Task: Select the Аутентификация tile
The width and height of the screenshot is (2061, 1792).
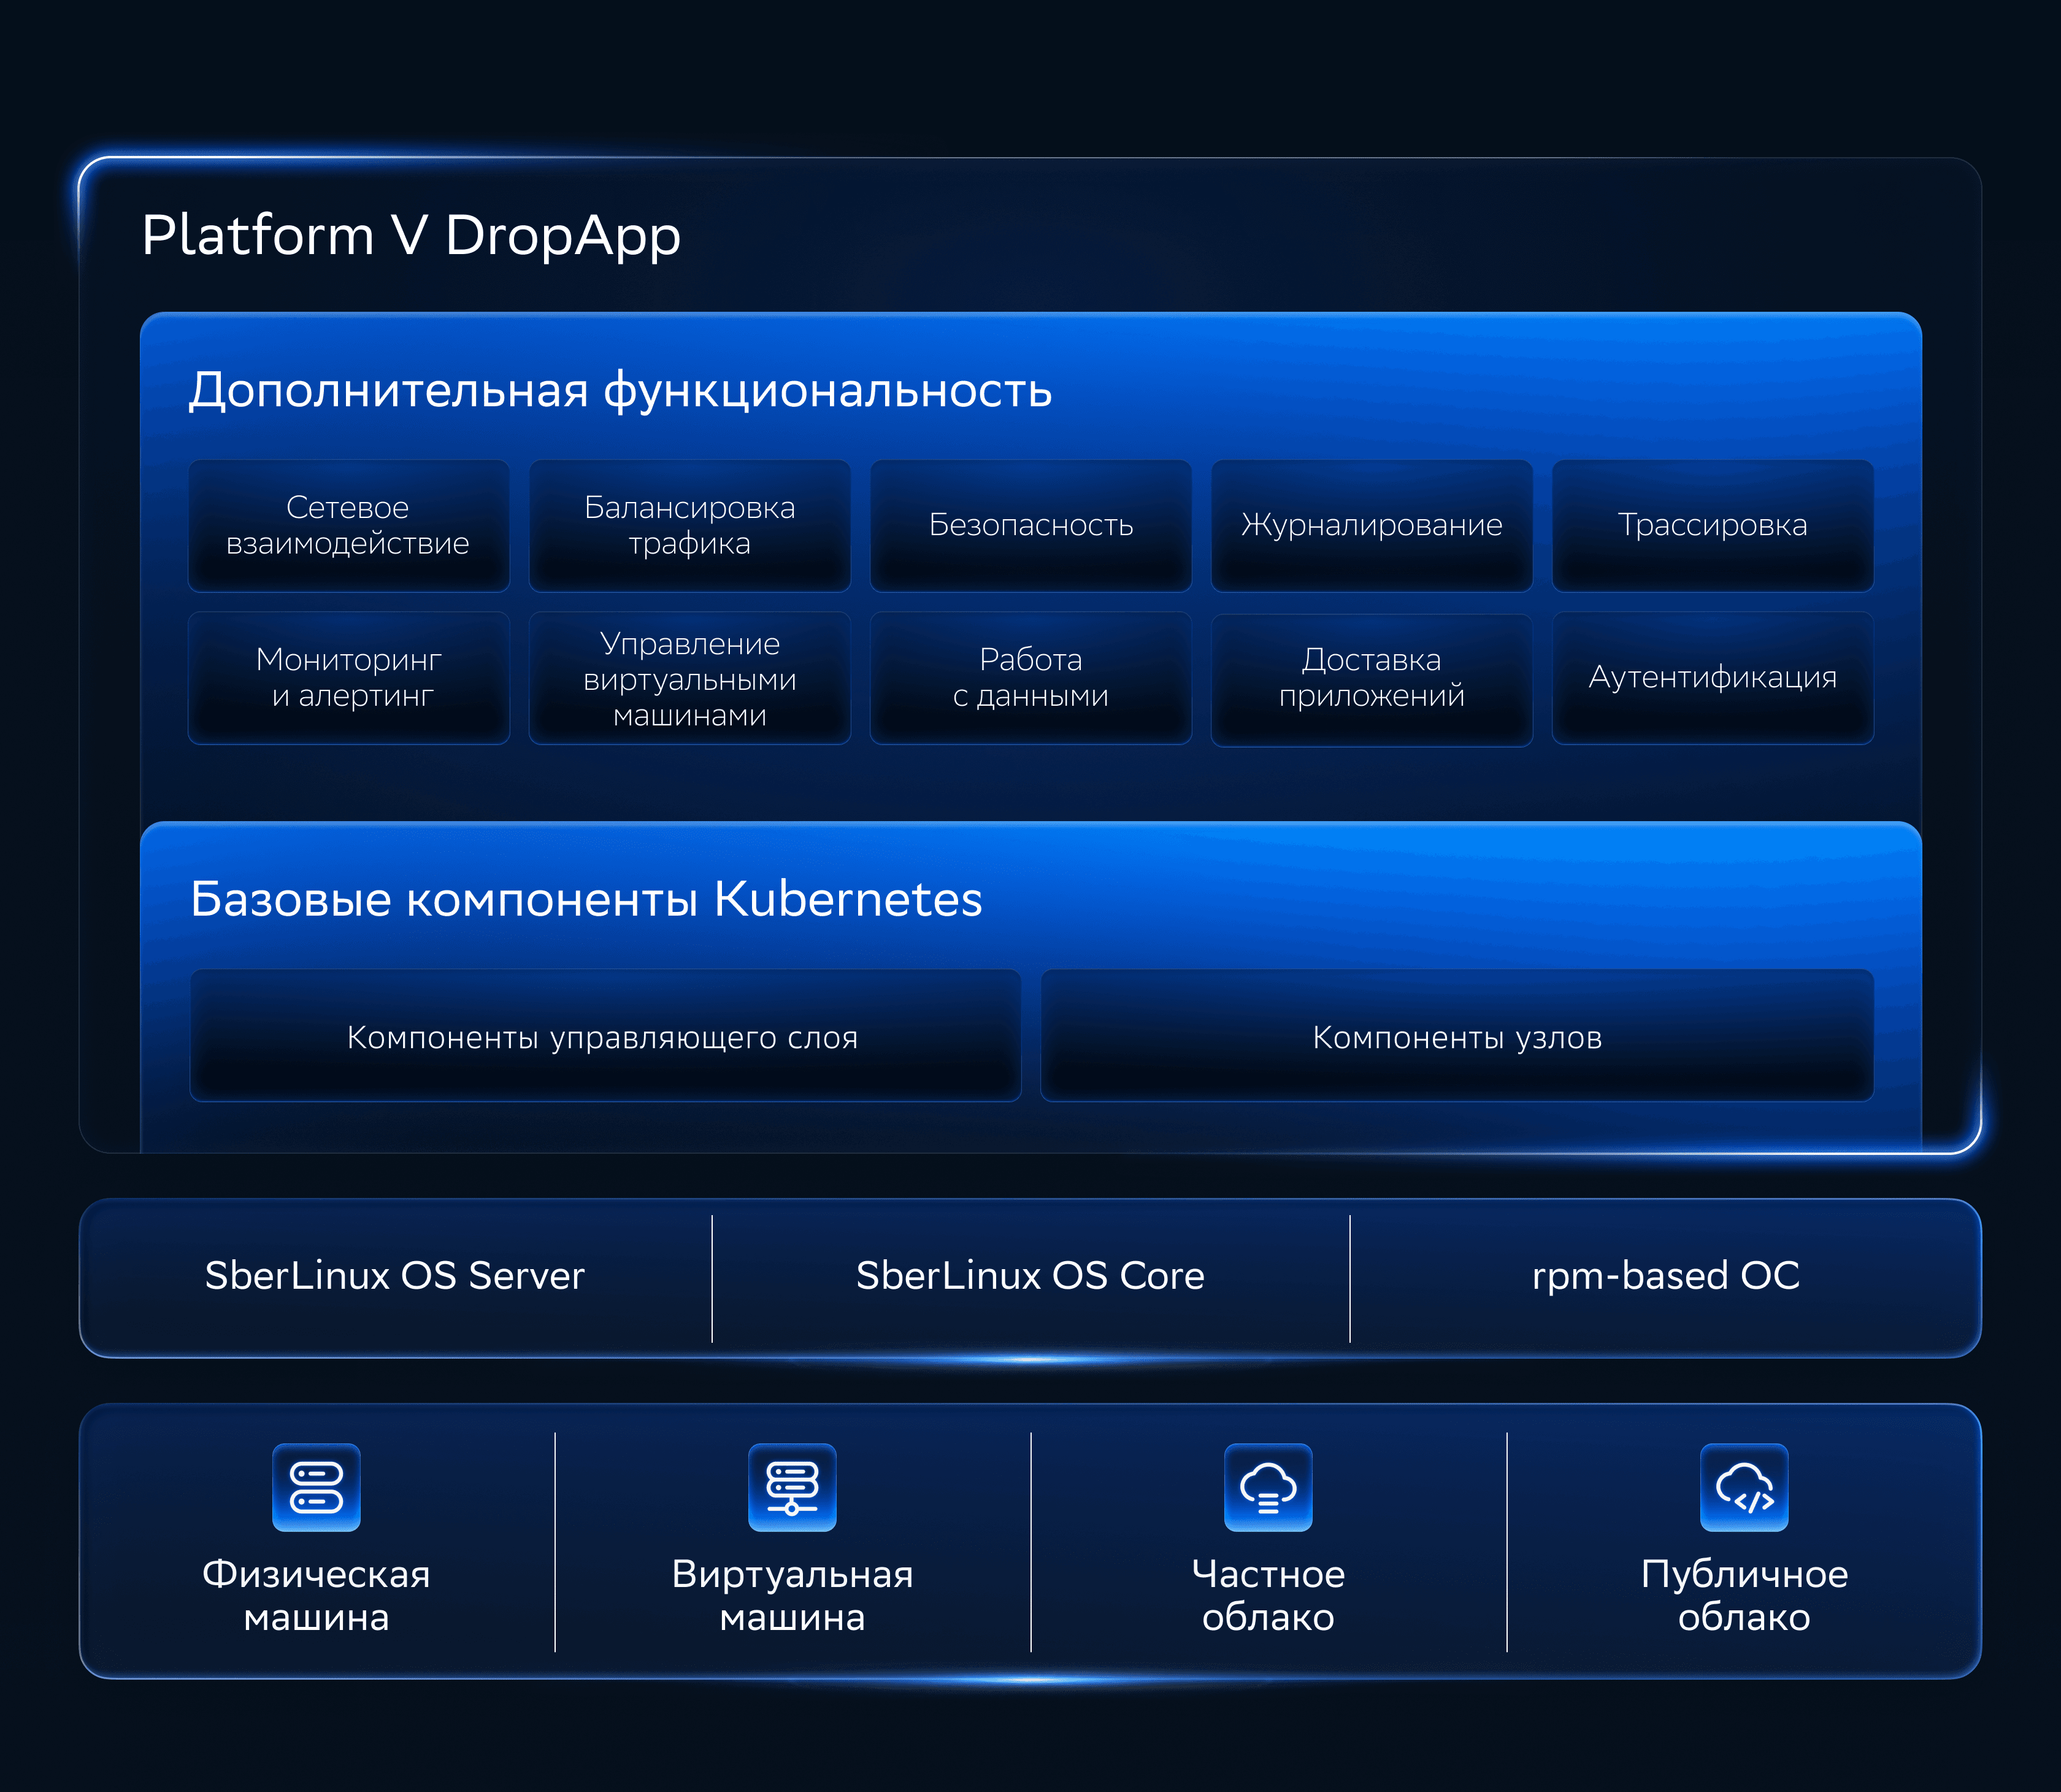Action: 1712,678
